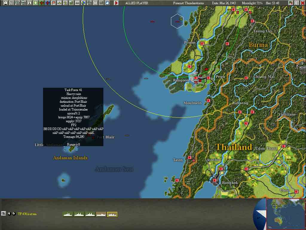306x230 pixels.
Task: Click the blue cloud weather toolbar icon
Action: coord(107,3)
